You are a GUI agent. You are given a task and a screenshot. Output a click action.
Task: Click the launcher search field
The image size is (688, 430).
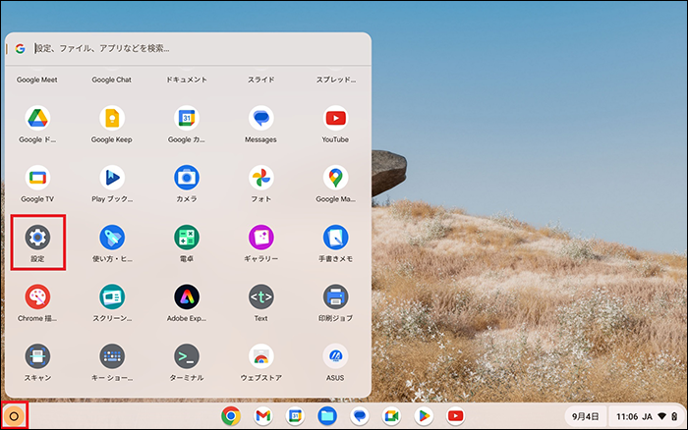[x=197, y=47]
